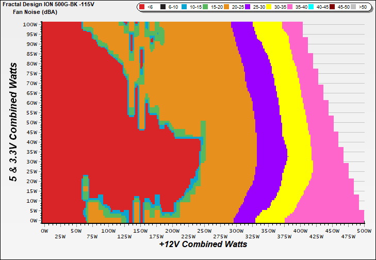Click the 250W tick label on horizontal axis

click(204, 231)
